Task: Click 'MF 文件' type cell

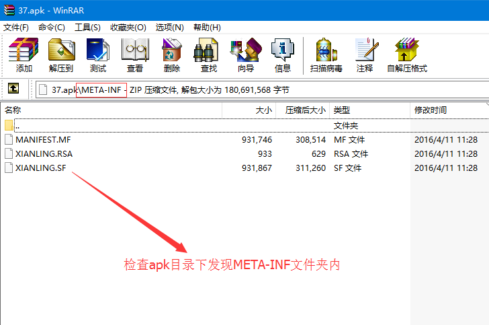Action: tap(349, 140)
